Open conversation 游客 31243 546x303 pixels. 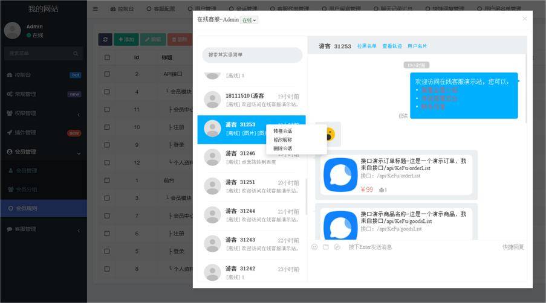pos(252,244)
